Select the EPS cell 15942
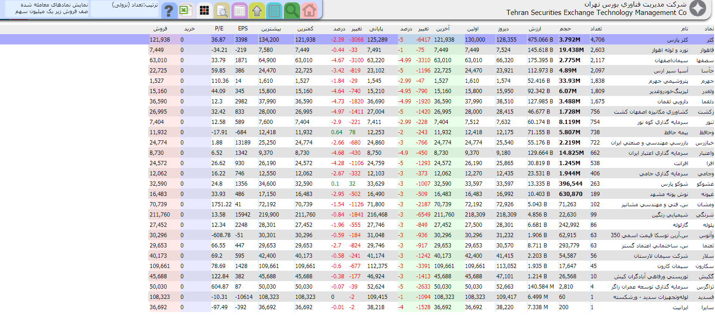Screen dimensions: 715x319 (243, 215)
